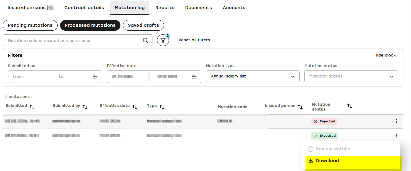411x171 pixels.
Task: Click Reset all filters link
Action: tap(194, 40)
